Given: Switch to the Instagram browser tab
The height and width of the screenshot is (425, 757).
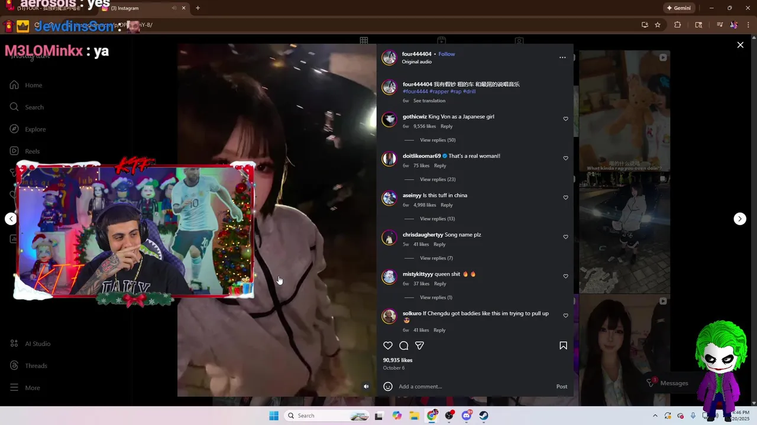Looking at the screenshot, I should 138,8.
